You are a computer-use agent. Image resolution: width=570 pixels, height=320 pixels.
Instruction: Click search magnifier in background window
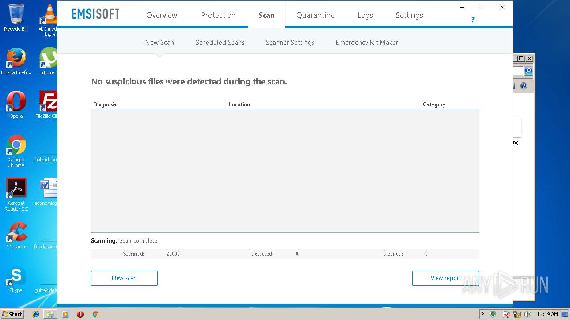[x=528, y=71]
